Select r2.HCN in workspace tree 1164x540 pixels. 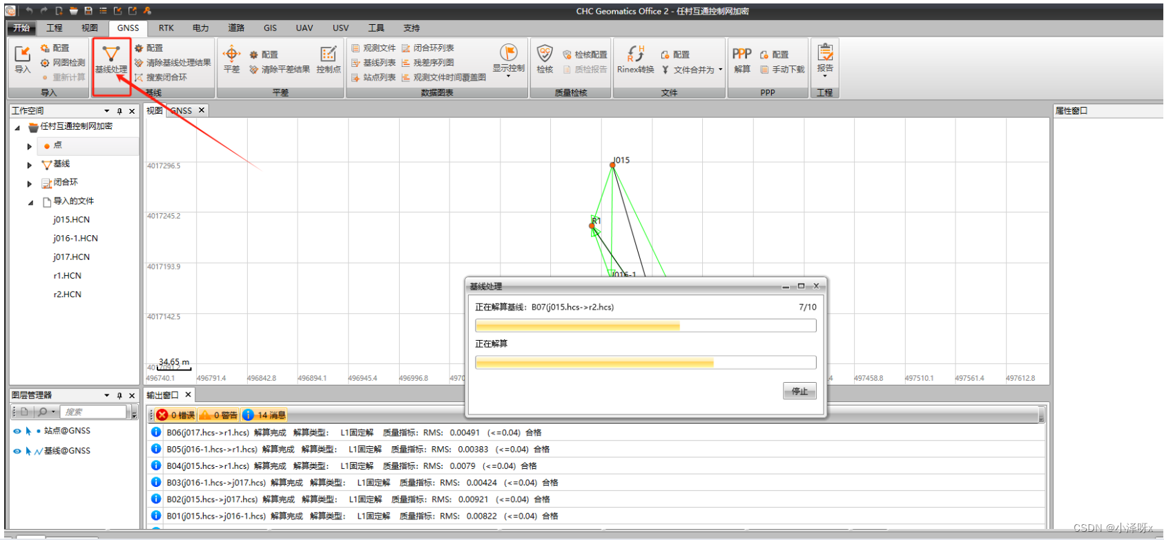[67, 294]
